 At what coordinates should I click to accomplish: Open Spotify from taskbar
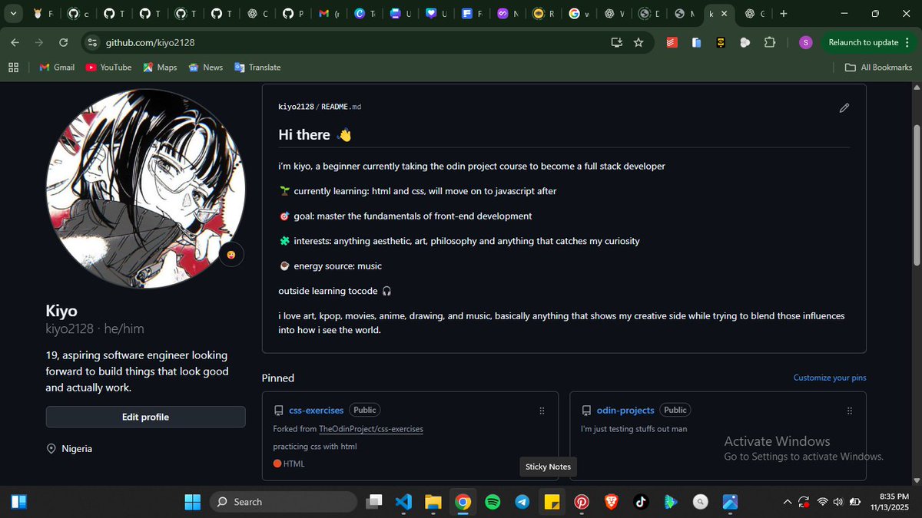click(493, 502)
